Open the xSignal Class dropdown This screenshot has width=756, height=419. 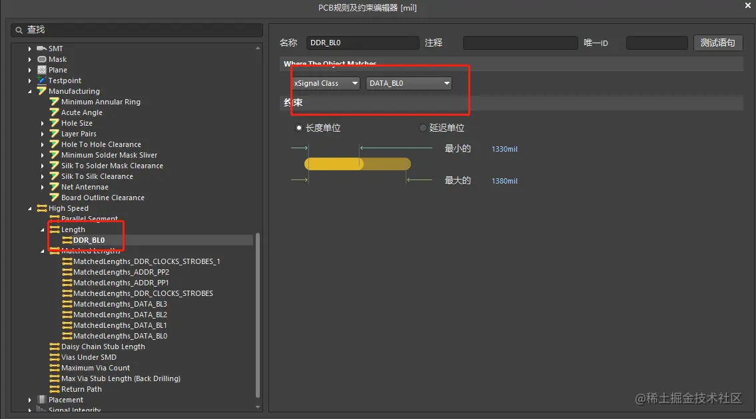click(326, 83)
